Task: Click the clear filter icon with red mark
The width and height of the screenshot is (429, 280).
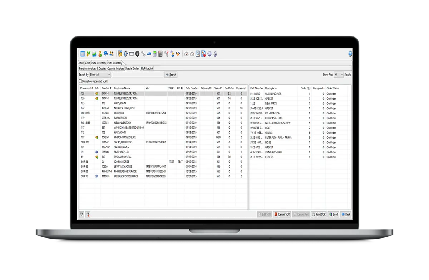Action: (x=88, y=215)
